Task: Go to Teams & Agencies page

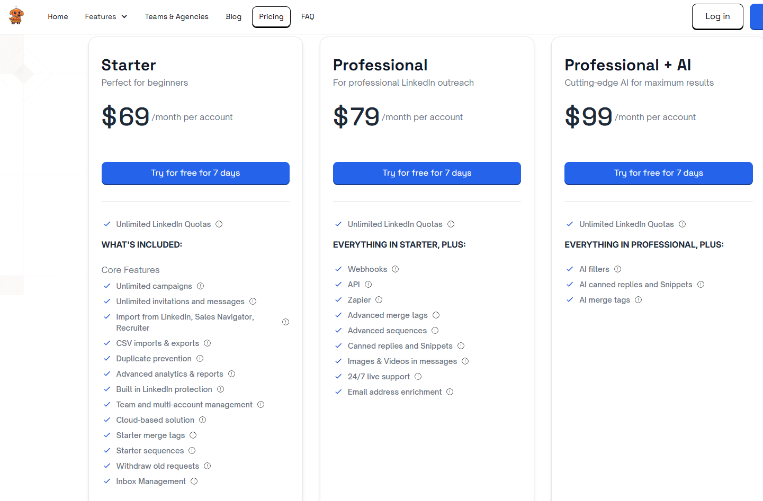Action: pos(177,17)
